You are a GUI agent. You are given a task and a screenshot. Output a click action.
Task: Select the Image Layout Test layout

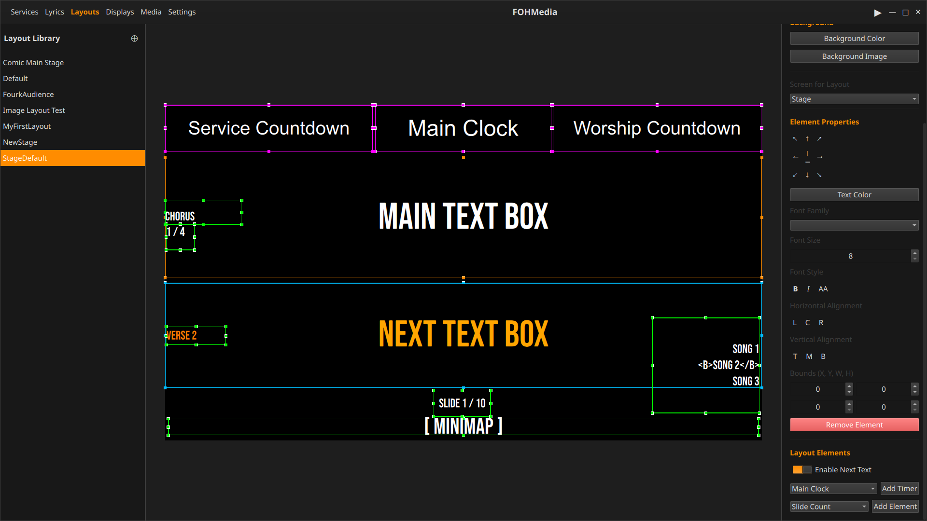[x=72, y=110]
